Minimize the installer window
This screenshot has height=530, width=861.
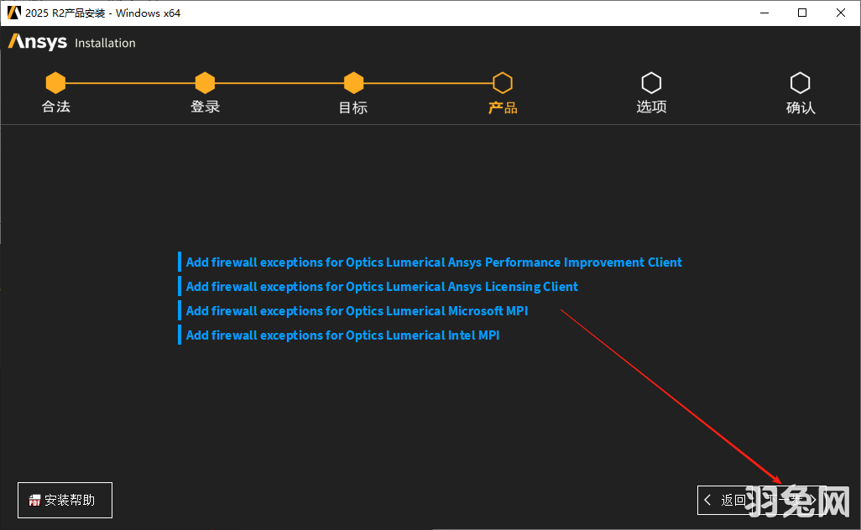tap(764, 13)
